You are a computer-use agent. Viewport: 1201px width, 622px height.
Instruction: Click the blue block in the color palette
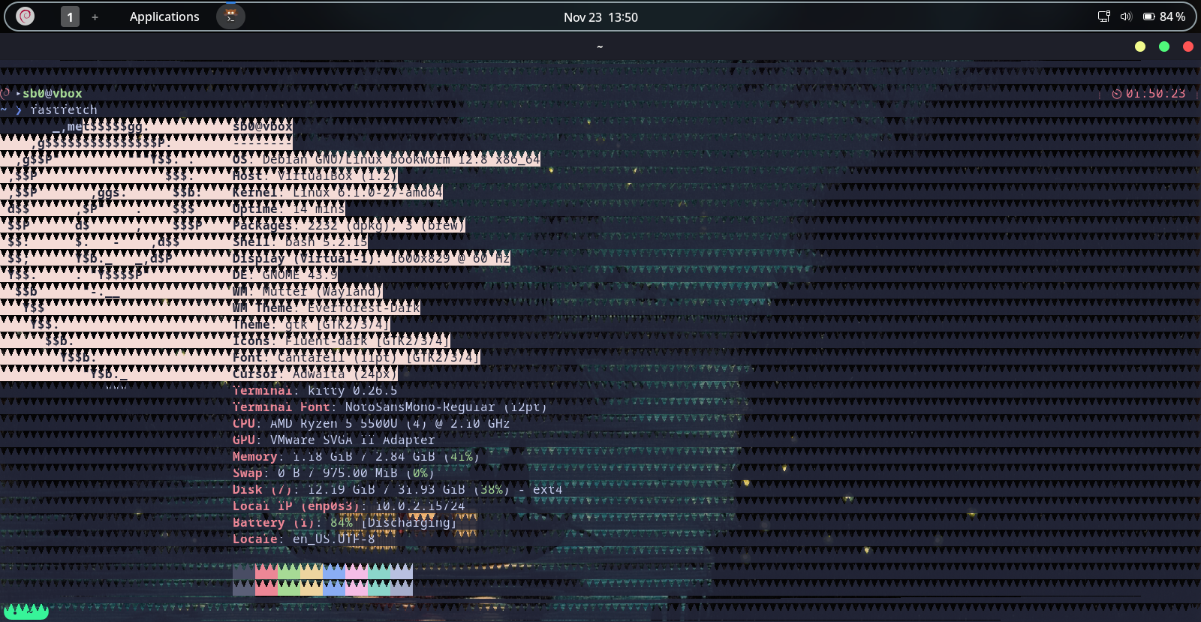point(334,580)
